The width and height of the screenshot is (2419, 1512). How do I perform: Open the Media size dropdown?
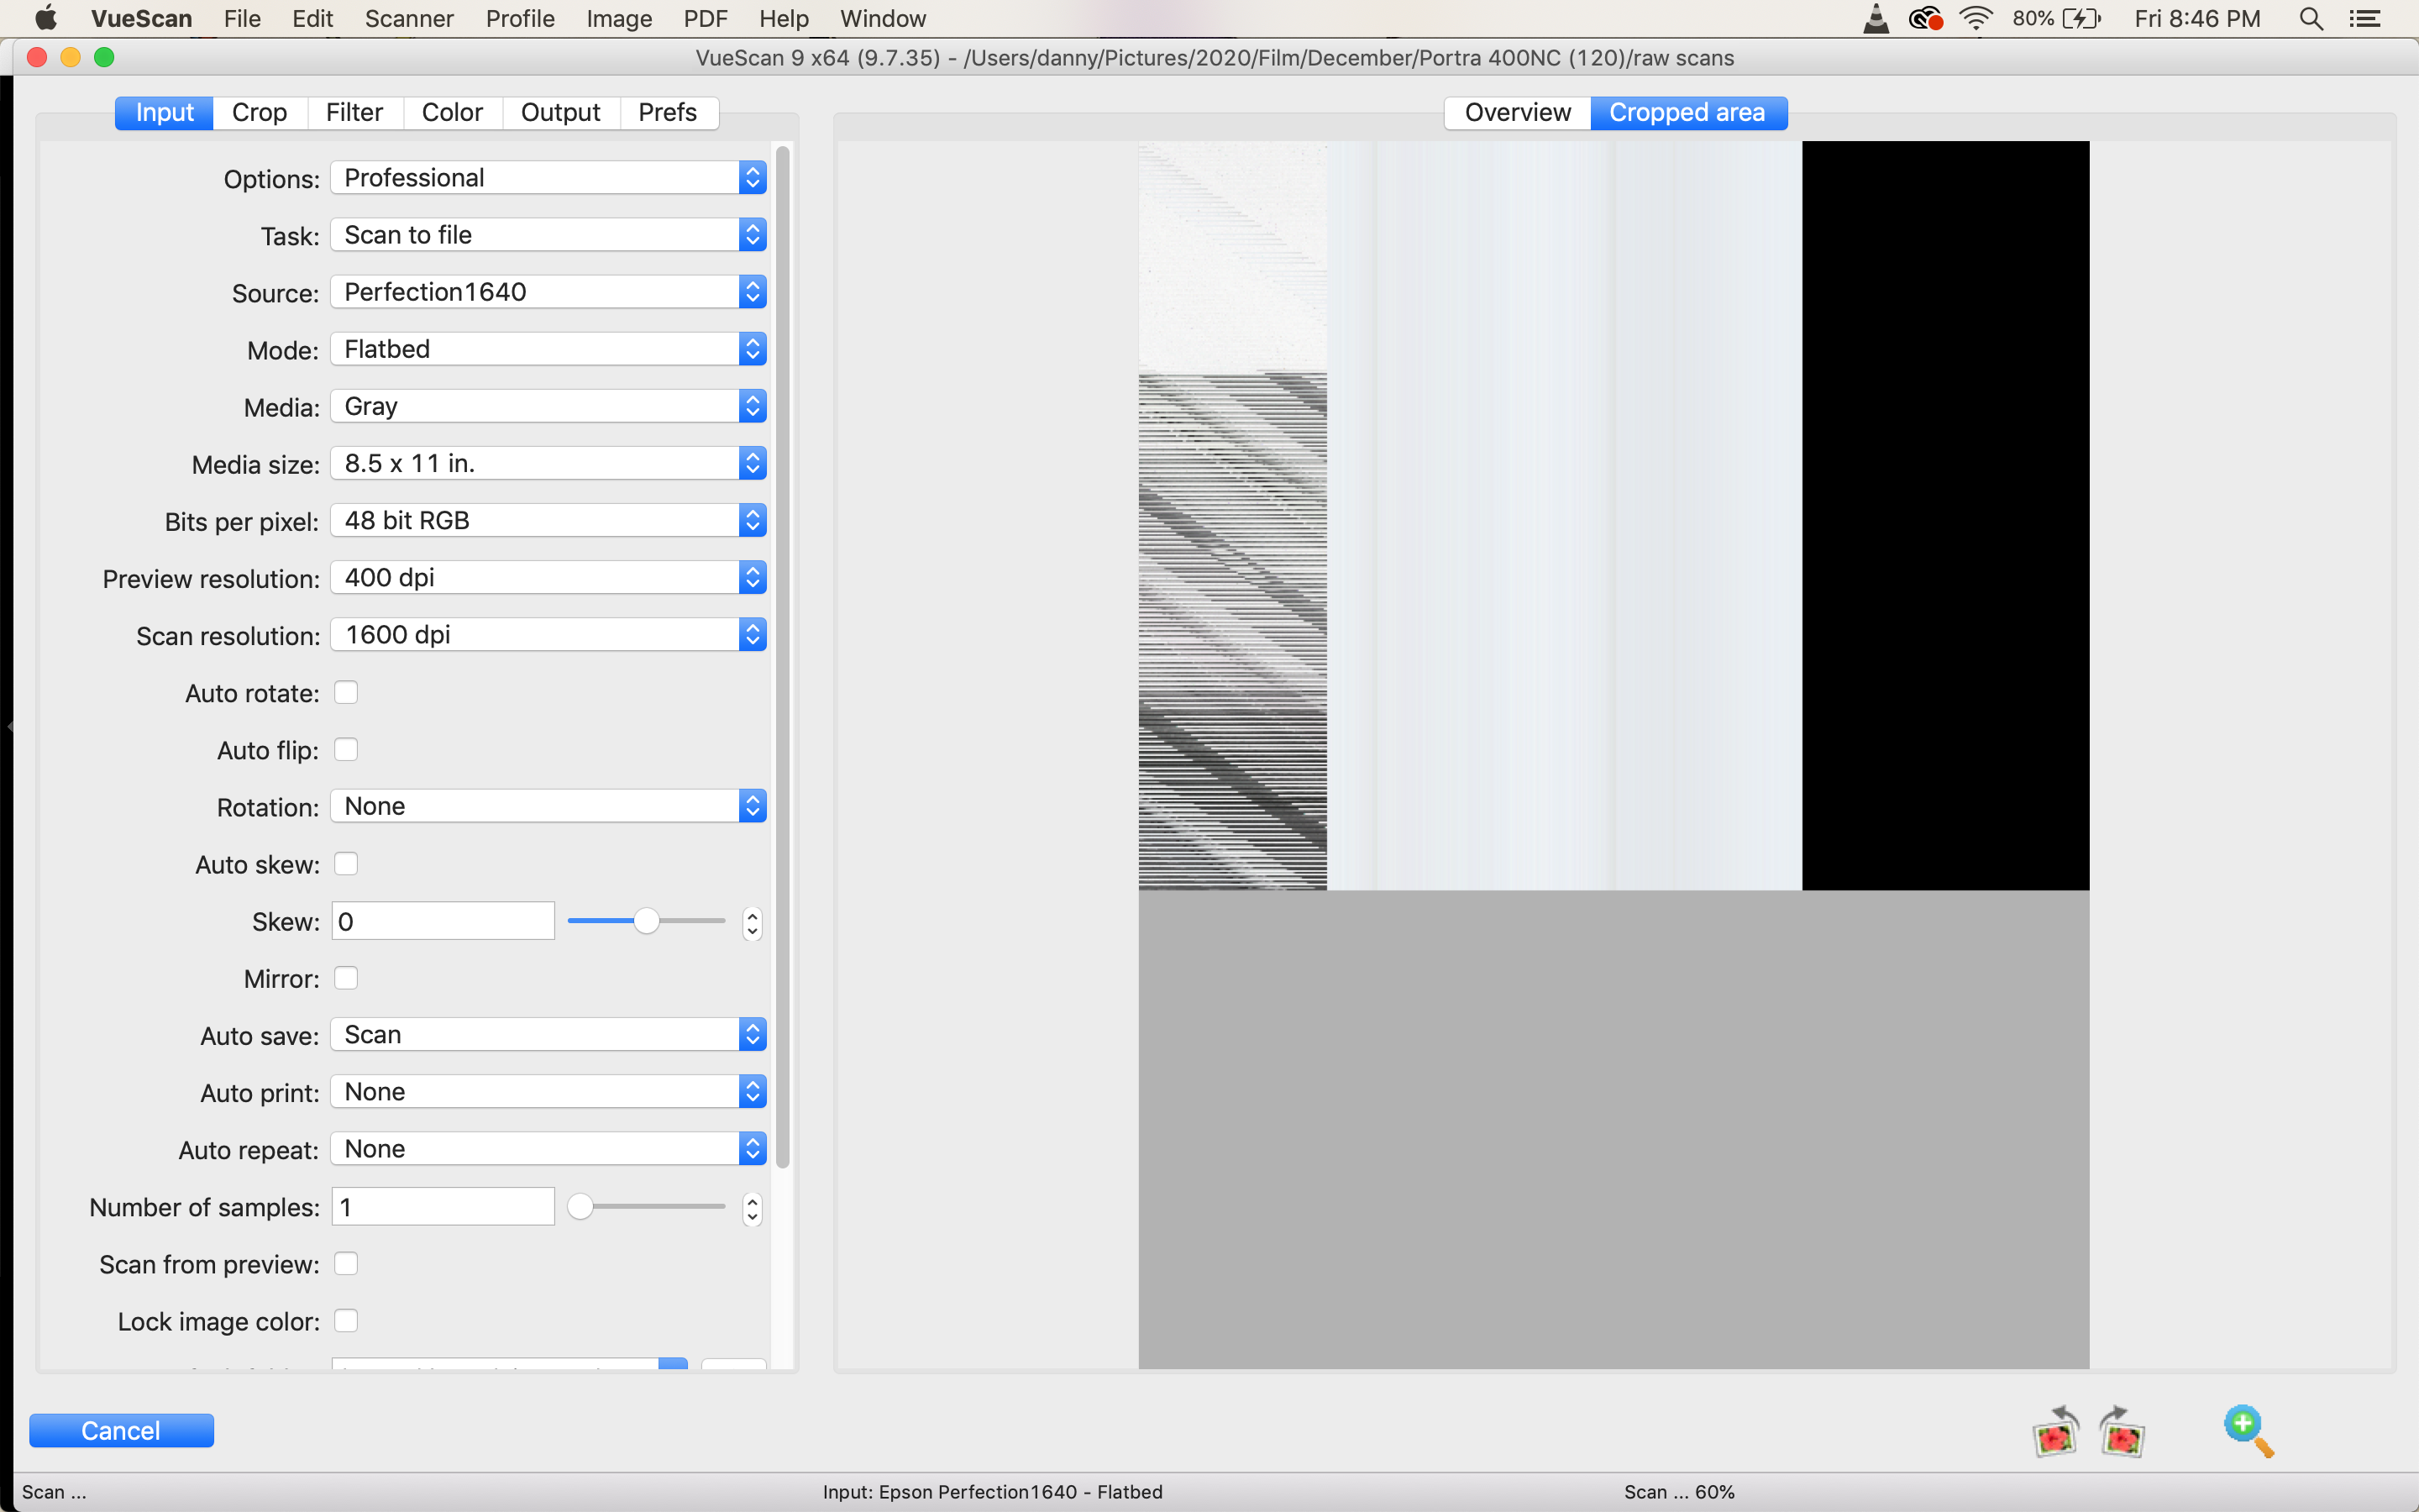pos(548,463)
